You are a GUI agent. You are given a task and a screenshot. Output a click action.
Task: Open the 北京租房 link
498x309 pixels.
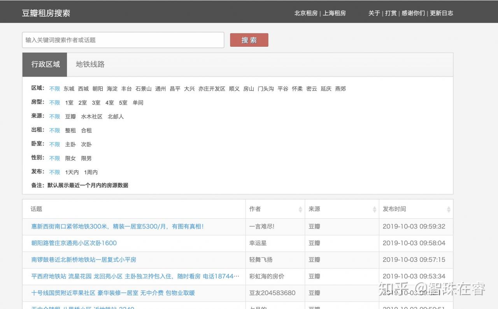(306, 13)
